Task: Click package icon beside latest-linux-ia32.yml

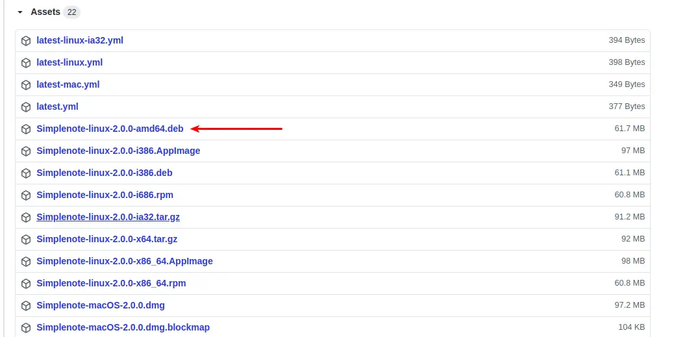Action: pos(26,41)
